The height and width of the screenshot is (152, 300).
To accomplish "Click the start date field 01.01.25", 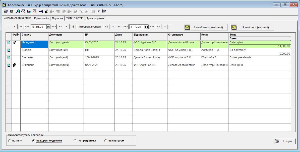I will click(x=38, y=27).
